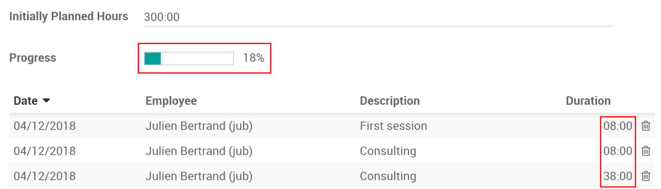Select the employee in the 38:00 row
Viewport: 661px width, 189px height.
[199, 176]
